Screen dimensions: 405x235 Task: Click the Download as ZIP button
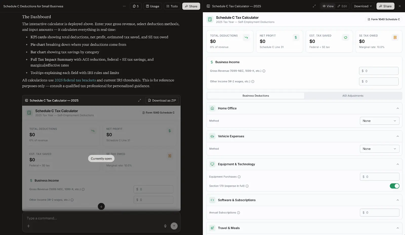point(162,101)
